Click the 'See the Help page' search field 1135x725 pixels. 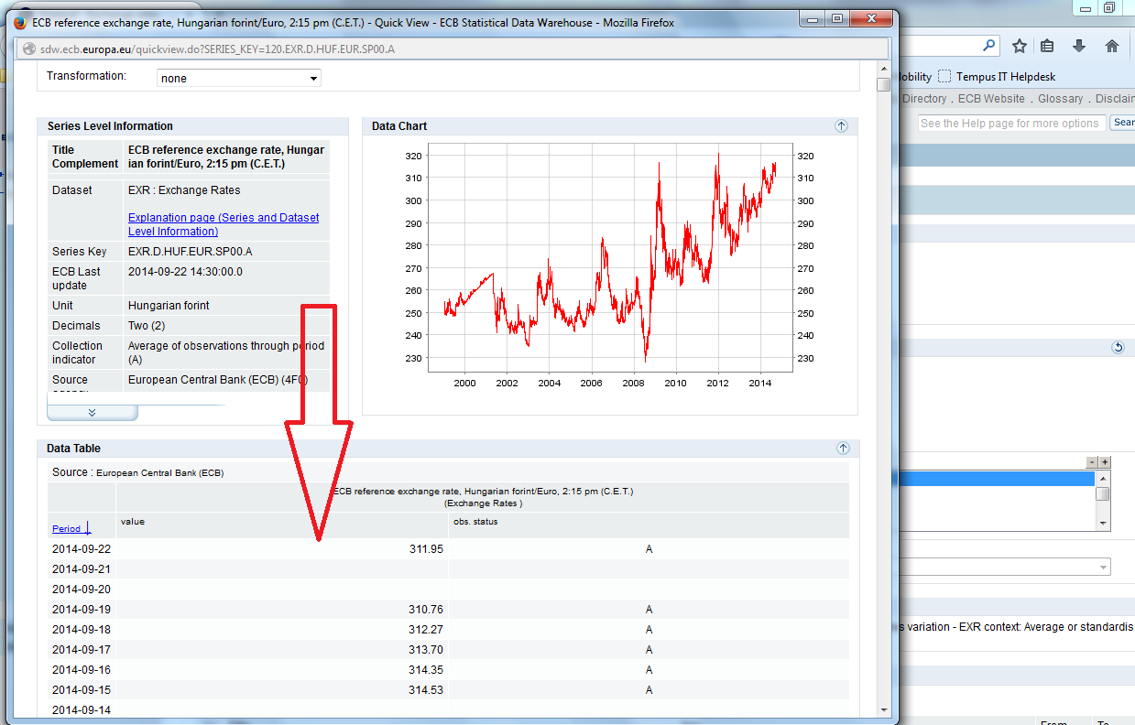coord(1012,123)
